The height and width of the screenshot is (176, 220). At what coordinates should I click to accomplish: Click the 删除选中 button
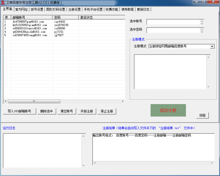(x=47, y=111)
